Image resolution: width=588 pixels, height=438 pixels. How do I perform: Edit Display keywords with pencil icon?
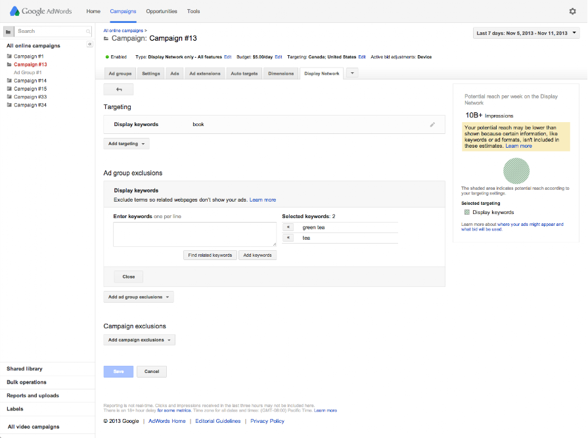coord(432,124)
